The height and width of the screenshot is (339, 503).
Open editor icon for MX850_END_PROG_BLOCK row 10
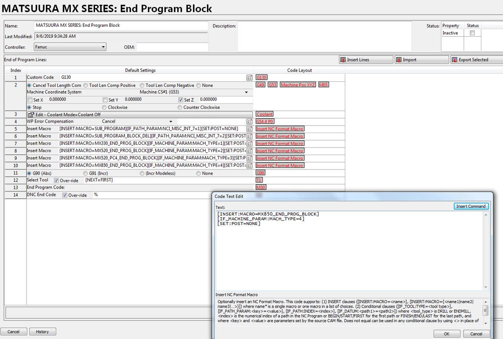pos(249,166)
